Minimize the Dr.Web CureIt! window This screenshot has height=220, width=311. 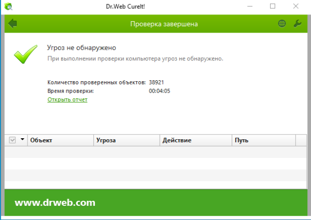250,6
